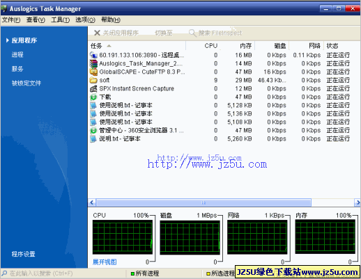
Task: Sort by the 磁盘 column header
Action: tap(272, 46)
